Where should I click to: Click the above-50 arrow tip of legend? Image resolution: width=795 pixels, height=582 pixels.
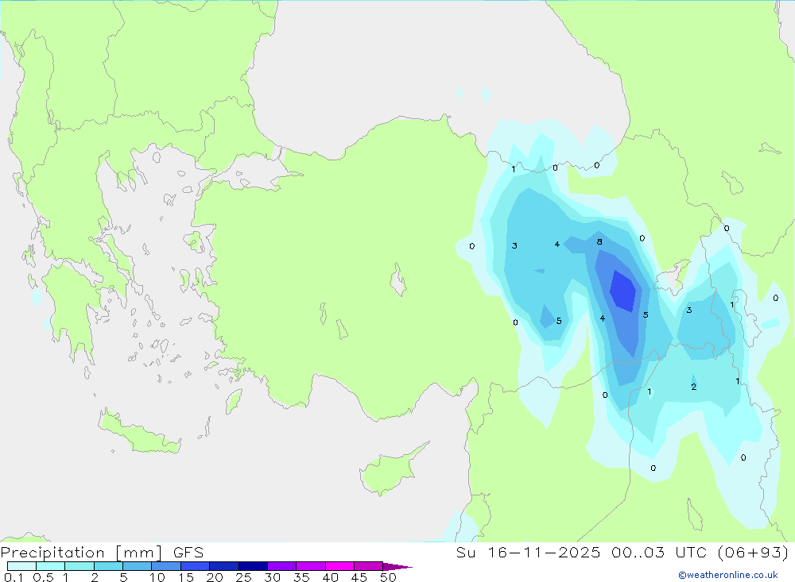tap(397, 566)
